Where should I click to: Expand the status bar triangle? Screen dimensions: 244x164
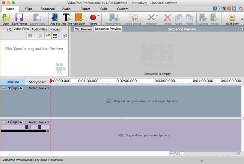click(x=202, y=160)
